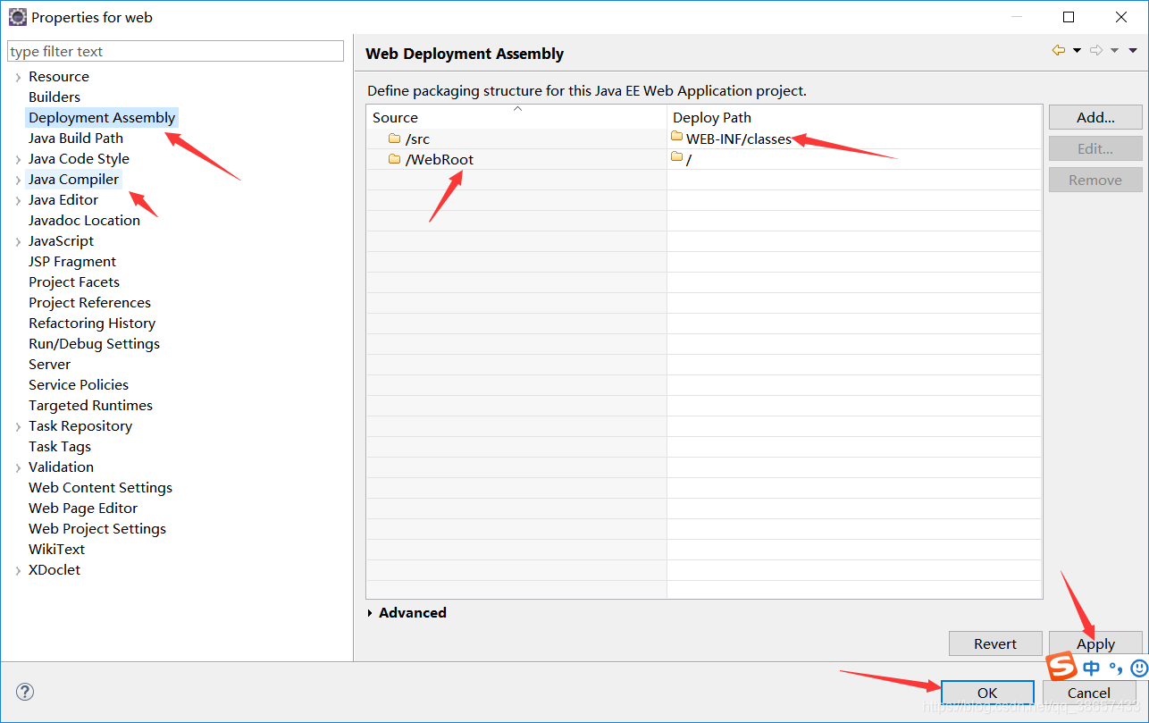This screenshot has width=1149, height=723.
Task: Click the WEB-INF/classes deploy folder icon
Action: [676, 138]
